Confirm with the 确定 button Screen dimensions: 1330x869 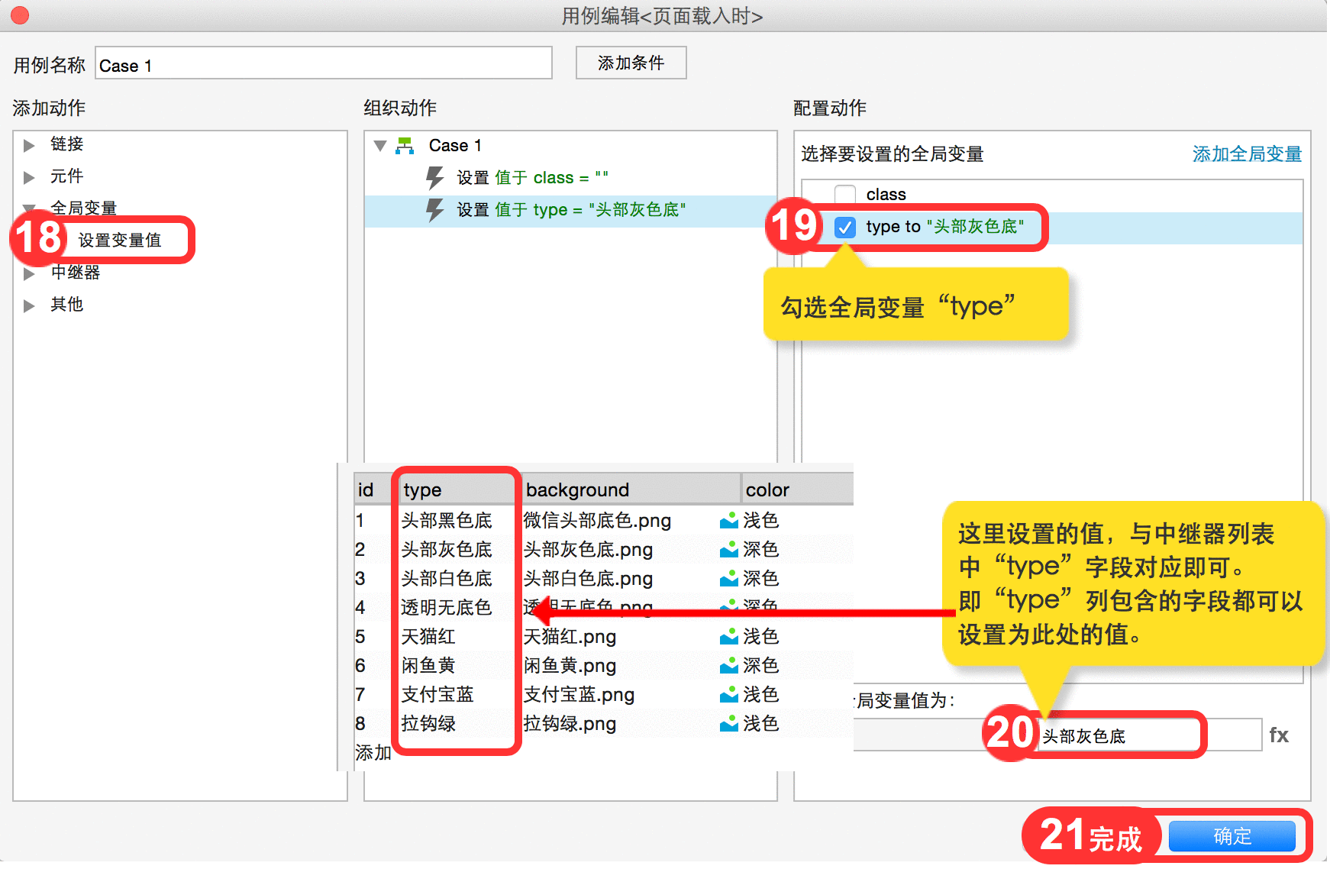[x=1232, y=836]
